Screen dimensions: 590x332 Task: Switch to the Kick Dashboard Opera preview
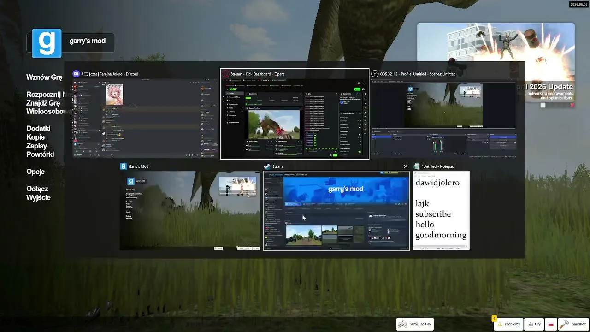point(295,119)
